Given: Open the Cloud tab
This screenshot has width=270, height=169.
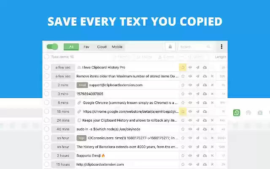Looking at the screenshot, I should [x=102, y=47].
